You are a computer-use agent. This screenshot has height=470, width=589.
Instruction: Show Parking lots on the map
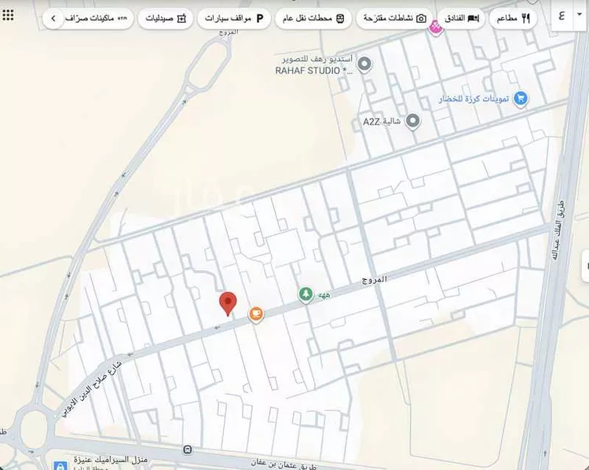pos(234,18)
